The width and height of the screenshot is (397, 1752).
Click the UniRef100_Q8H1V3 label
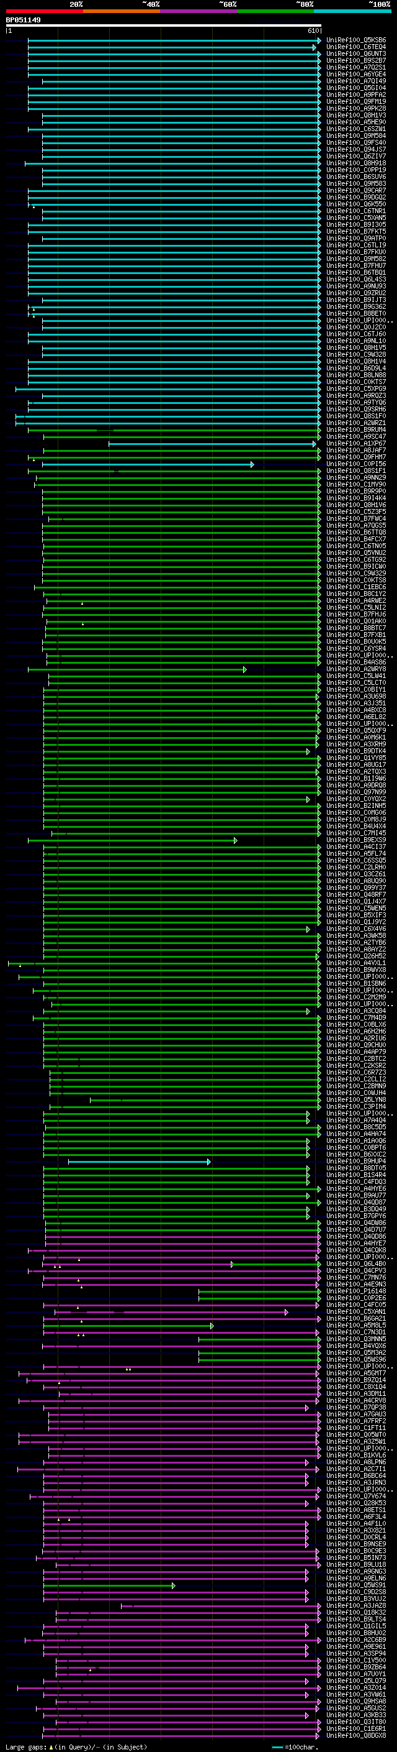(x=356, y=115)
